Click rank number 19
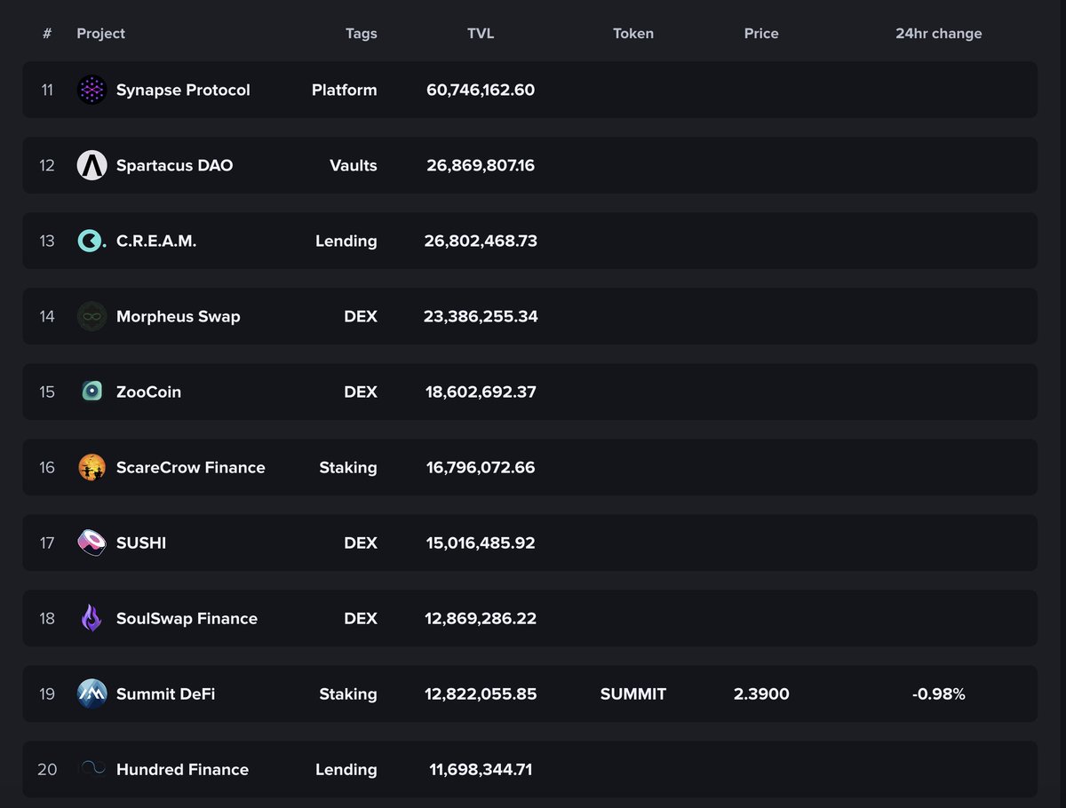Screen dimensions: 1066x808 point(47,693)
